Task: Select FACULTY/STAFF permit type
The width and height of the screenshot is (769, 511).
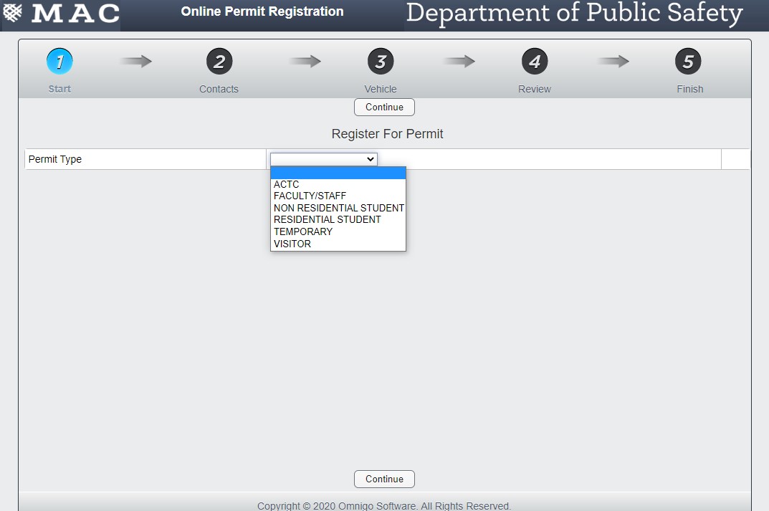Action: [309, 196]
